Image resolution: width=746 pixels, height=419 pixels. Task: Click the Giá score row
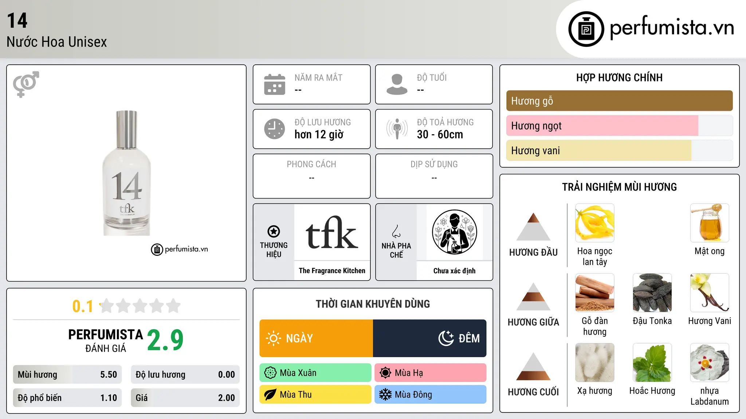pos(185,398)
